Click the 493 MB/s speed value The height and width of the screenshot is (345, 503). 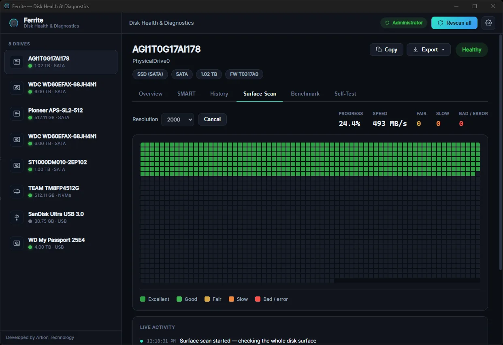[390, 124]
